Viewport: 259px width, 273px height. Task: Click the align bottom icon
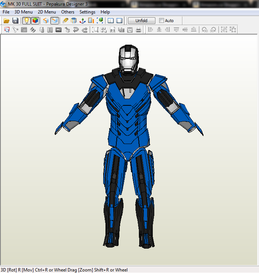(194, 30)
